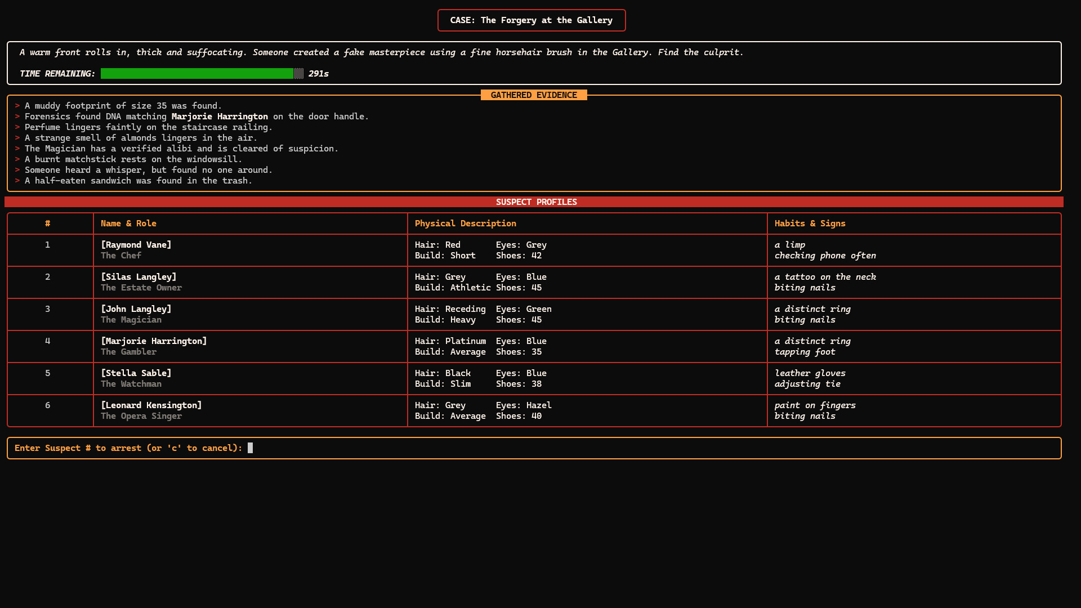Select the SUSPECT PROFILES header
The height and width of the screenshot is (608, 1081).
(535, 202)
